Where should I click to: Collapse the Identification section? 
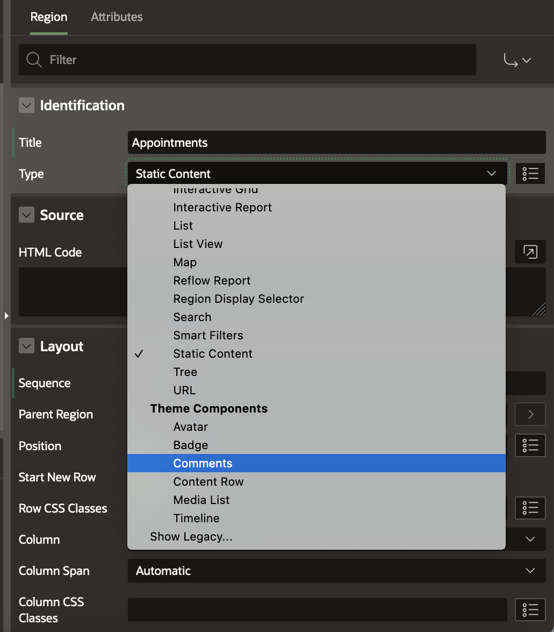pyautogui.click(x=26, y=105)
